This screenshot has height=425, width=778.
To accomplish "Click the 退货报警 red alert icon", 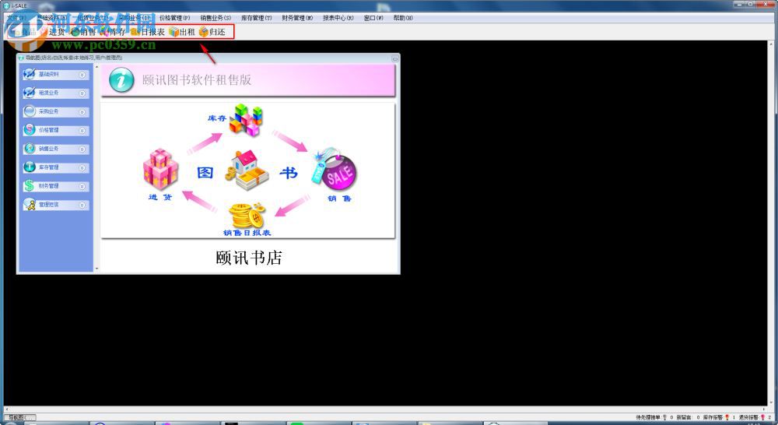I will point(762,417).
